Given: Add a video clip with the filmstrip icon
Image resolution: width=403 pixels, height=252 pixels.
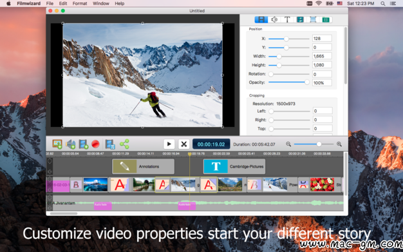Looking at the screenshot, I should pyautogui.click(x=84, y=144).
